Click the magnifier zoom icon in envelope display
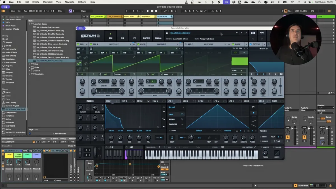 click(x=164, y=119)
